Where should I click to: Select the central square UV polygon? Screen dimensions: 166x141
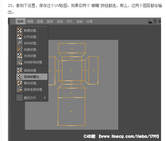[x=72, y=70]
